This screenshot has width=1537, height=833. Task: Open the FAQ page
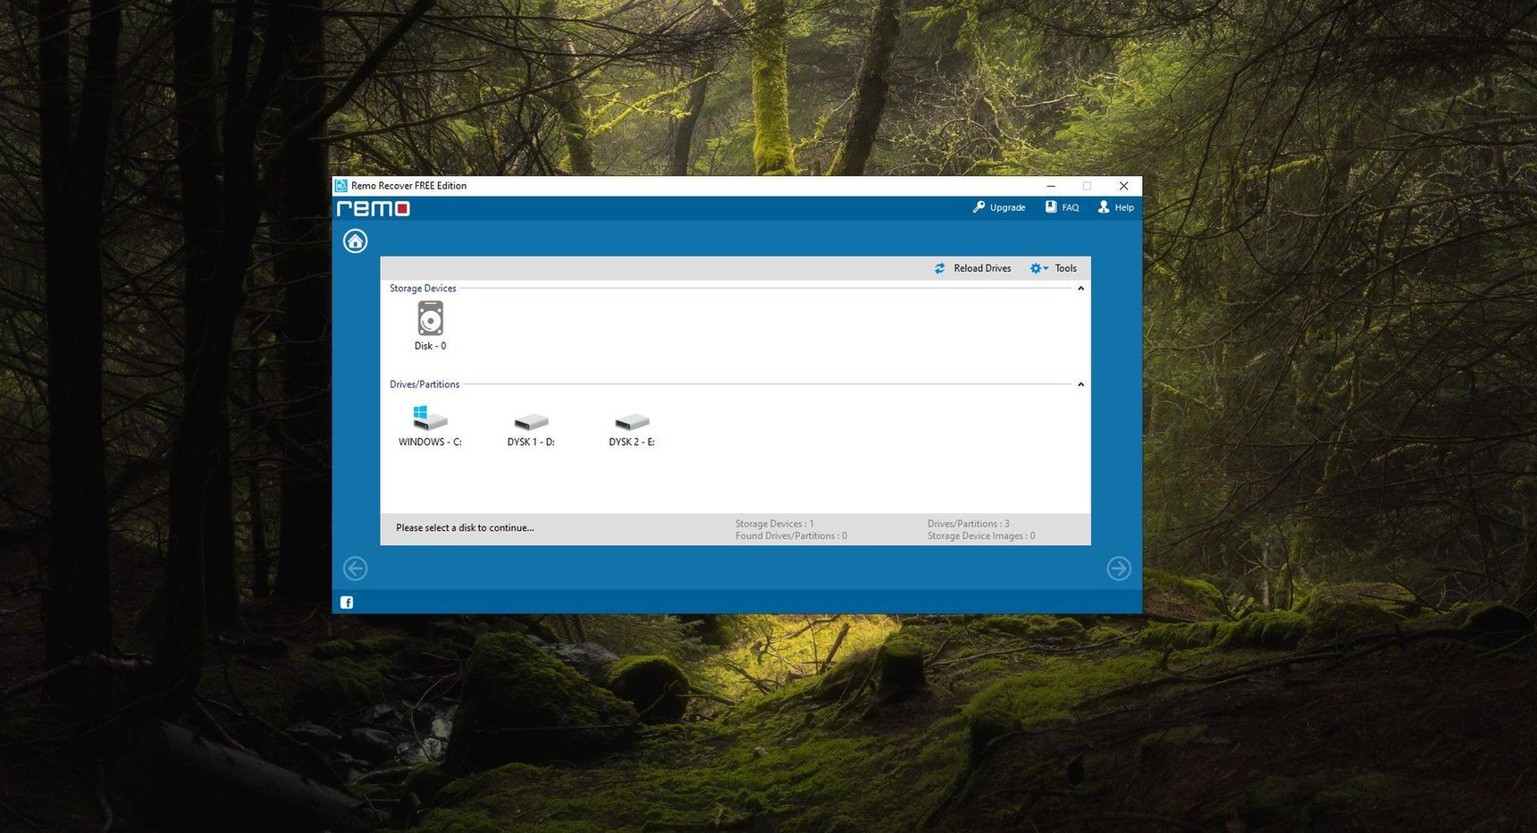(x=1062, y=207)
